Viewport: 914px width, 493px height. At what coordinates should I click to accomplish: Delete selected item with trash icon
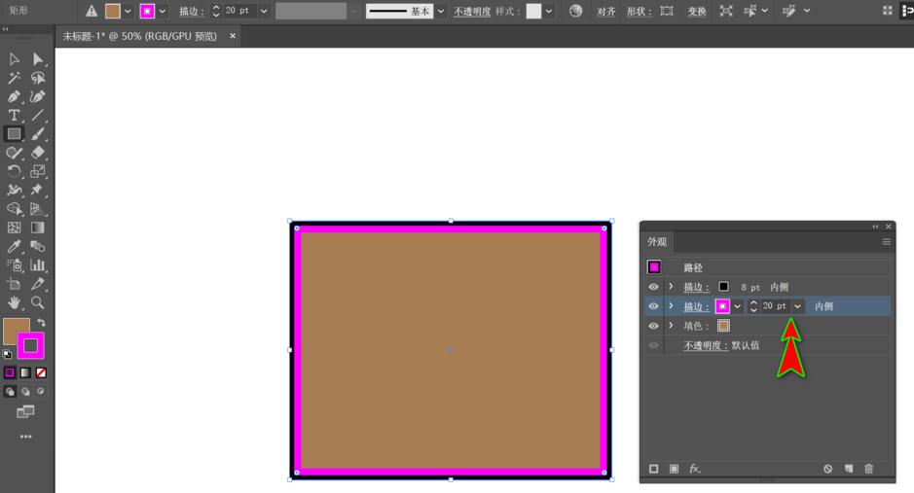[x=869, y=469]
